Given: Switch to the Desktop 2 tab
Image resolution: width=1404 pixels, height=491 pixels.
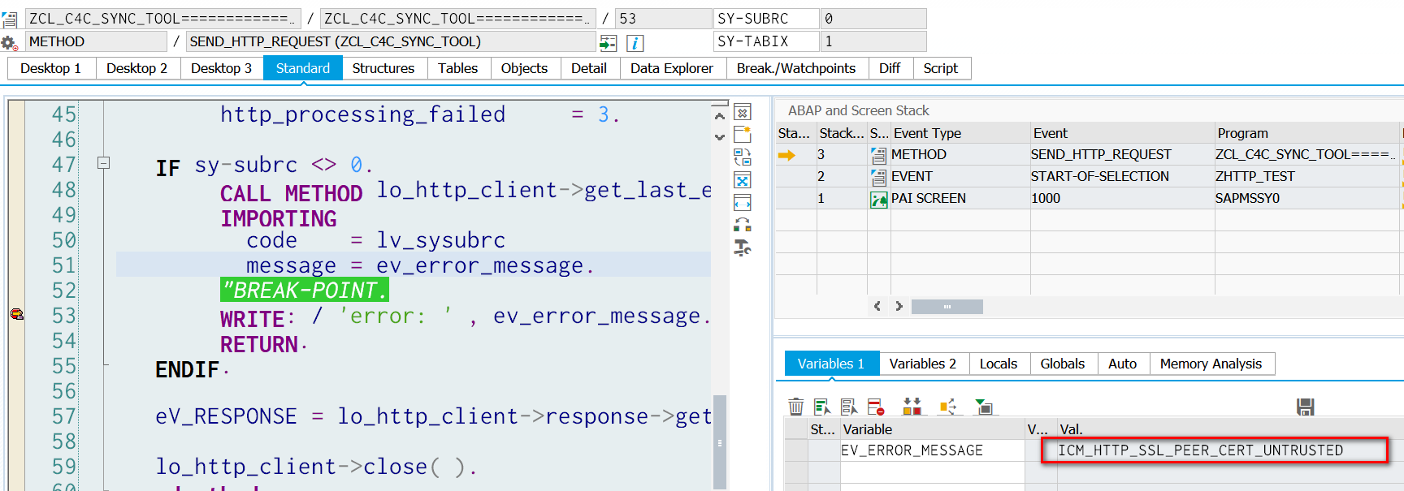Looking at the screenshot, I should click(136, 68).
